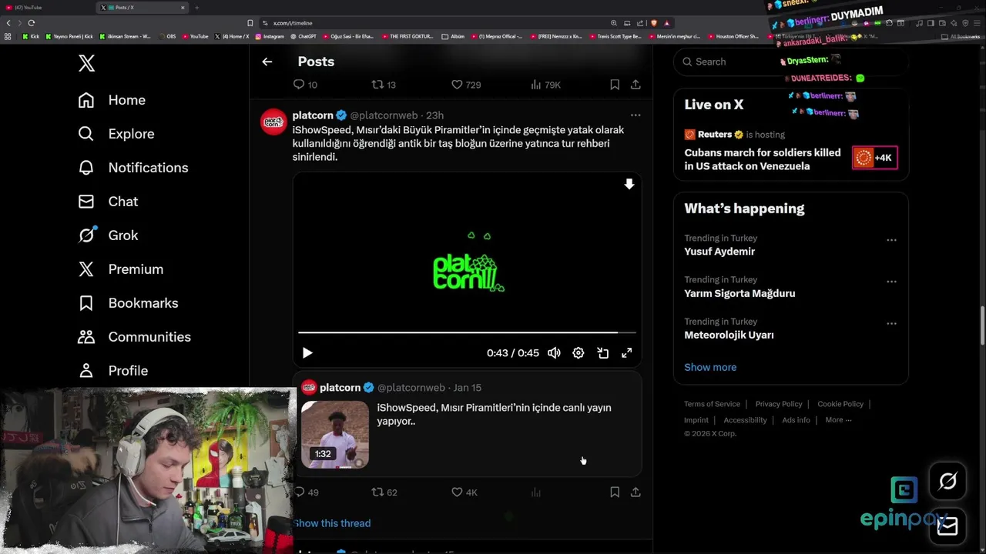This screenshot has height=554, width=986.
Task: Bookmark the post with 4K likes
Action: tap(615, 492)
